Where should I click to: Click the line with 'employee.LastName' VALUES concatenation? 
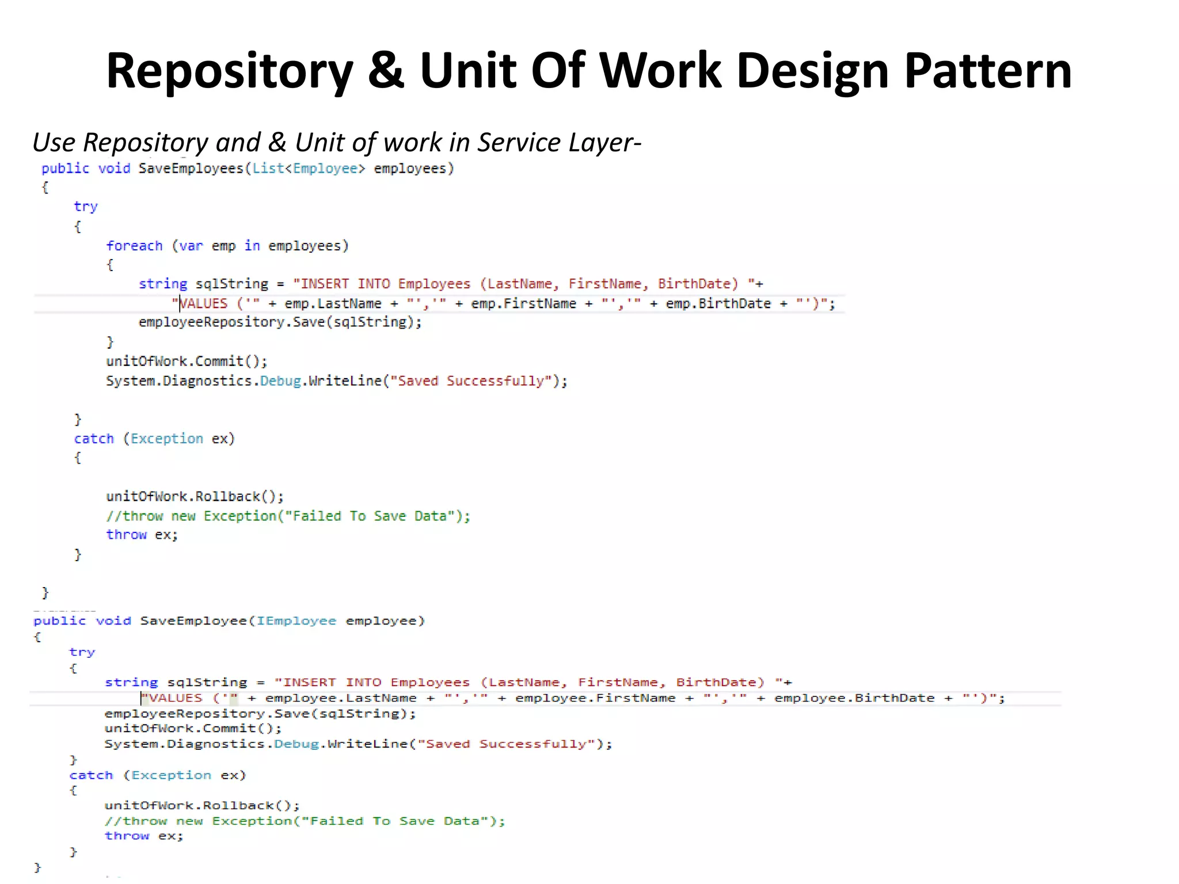pos(573,698)
